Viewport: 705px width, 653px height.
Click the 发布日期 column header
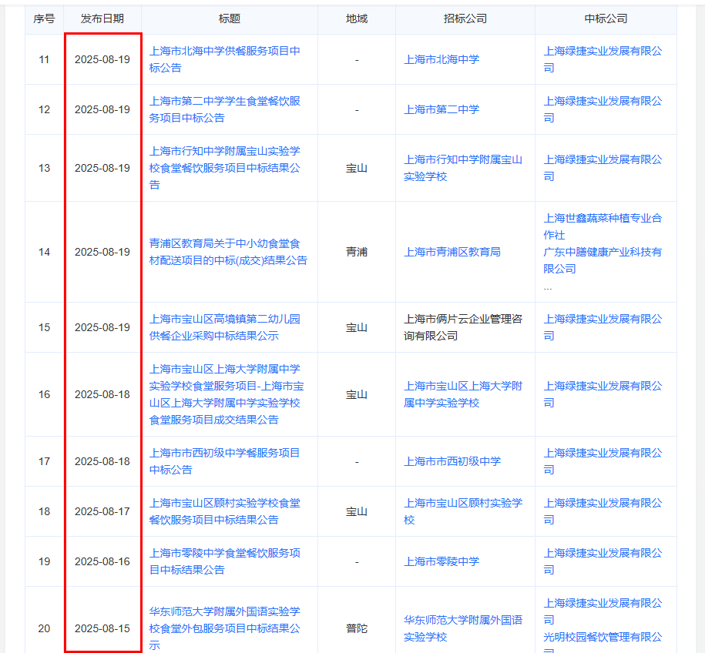pyautogui.click(x=102, y=18)
